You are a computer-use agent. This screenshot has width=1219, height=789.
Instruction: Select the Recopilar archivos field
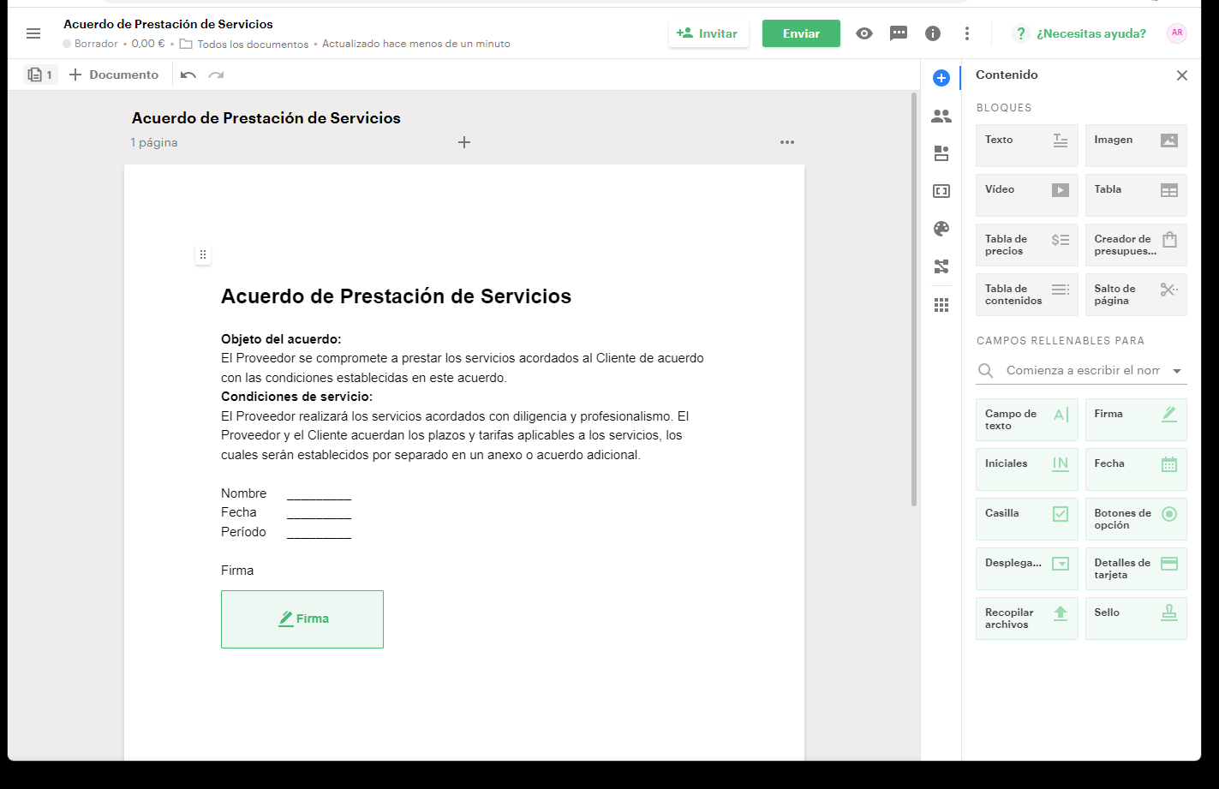tap(1027, 619)
